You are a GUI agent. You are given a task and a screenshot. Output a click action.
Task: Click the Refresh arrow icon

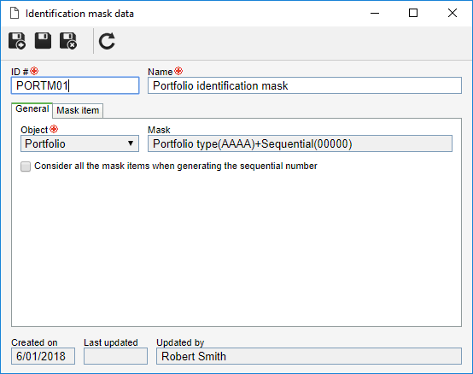pyautogui.click(x=107, y=41)
